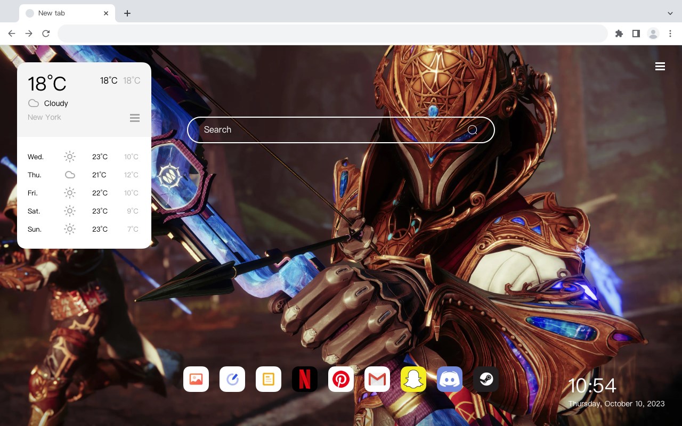Click the Thursday, October 10, 2023 date
Viewport: 682px width, 426px height.
616,404
